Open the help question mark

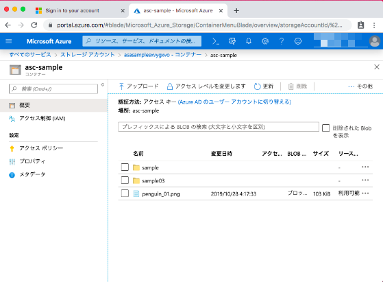pyautogui.click(x=282, y=41)
